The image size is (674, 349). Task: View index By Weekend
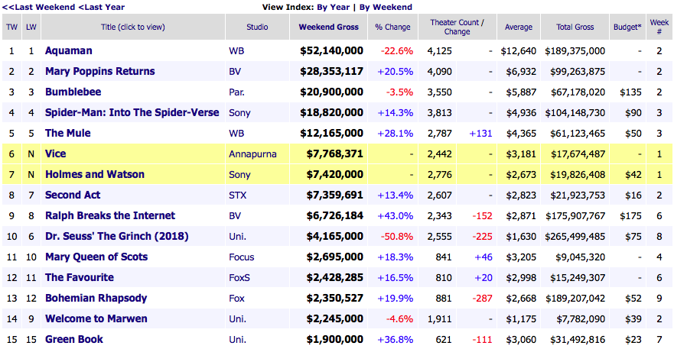coord(386,7)
